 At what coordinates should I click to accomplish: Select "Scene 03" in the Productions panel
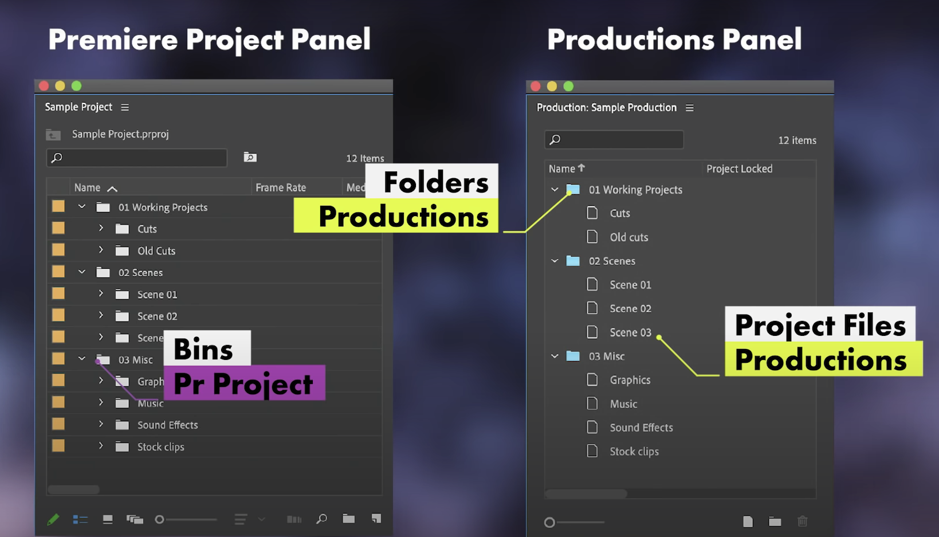[x=630, y=332]
